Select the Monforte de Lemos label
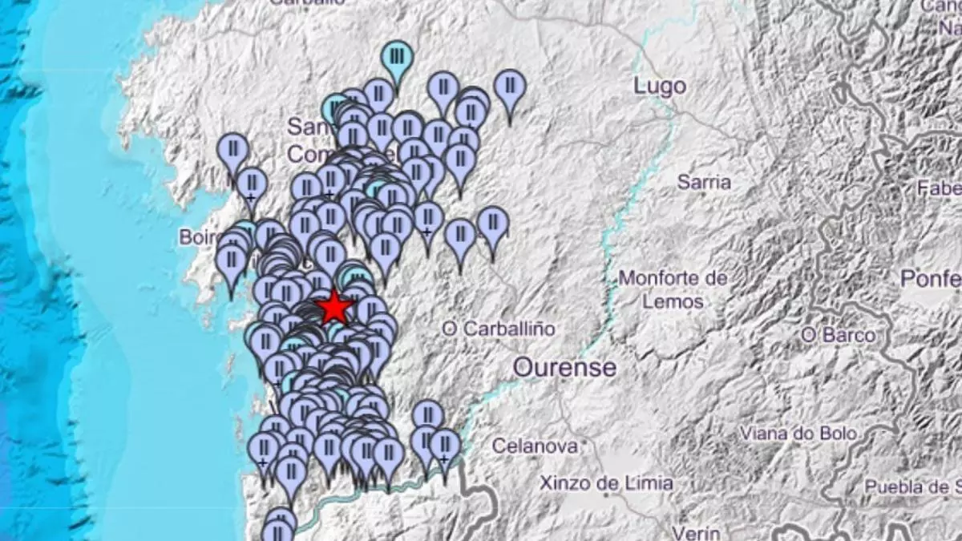Viewport: 962px width, 541px height. pyautogui.click(x=673, y=290)
